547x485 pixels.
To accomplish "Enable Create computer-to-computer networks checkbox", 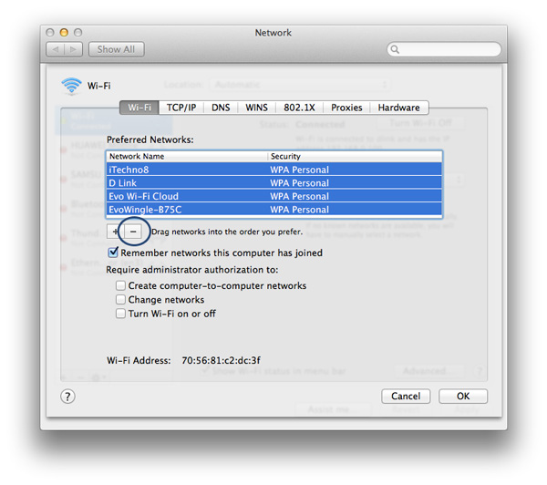I will pos(120,285).
